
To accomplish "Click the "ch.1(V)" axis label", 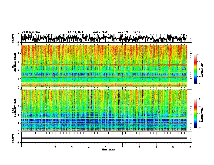I will [13, 38].
